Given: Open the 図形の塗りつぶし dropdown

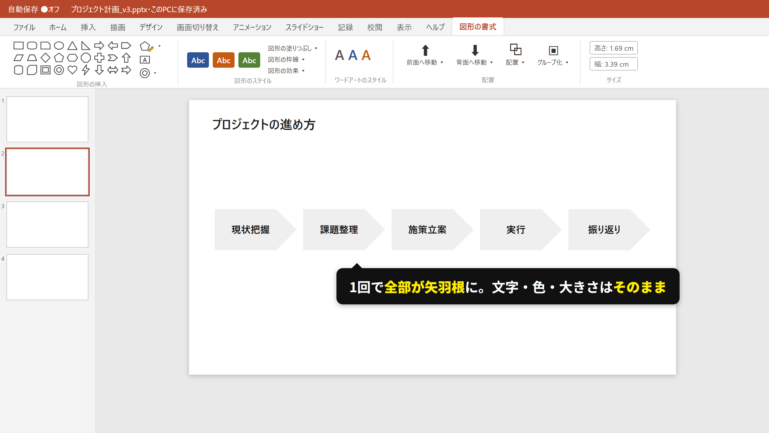Looking at the screenshot, I should coord(293,48).
